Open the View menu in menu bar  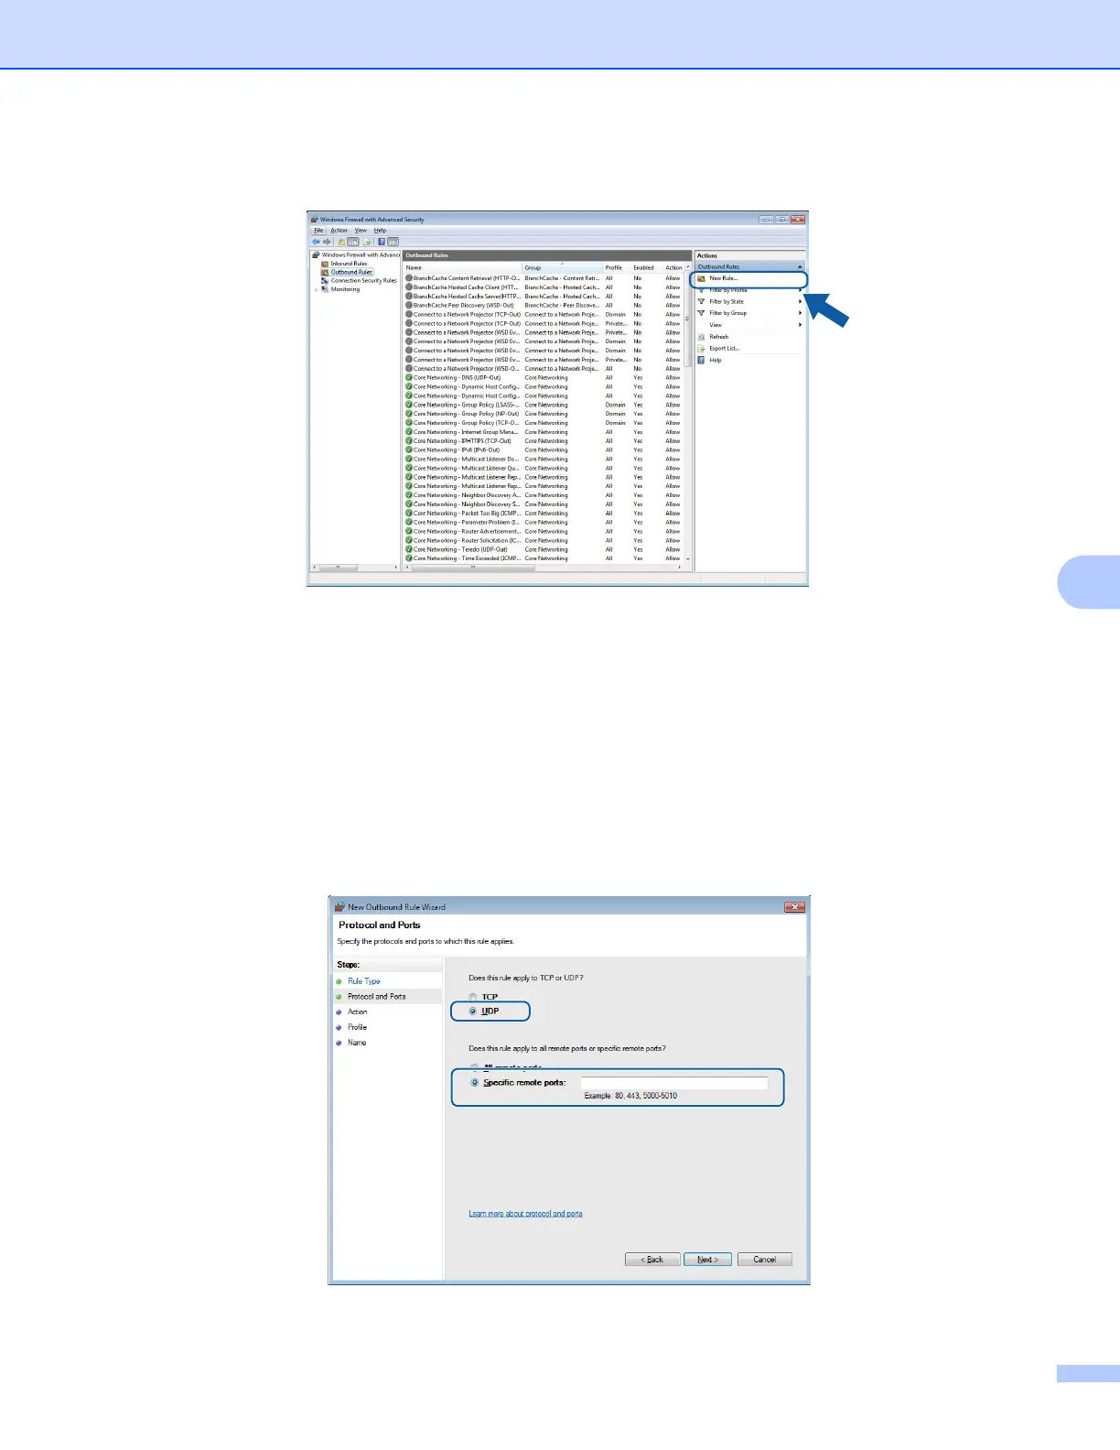click(x=361, y=231)
